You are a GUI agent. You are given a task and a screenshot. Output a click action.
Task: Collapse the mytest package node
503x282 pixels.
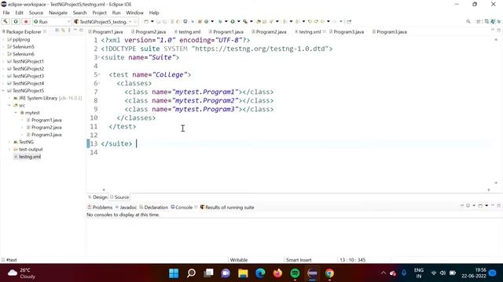point(16,113)
